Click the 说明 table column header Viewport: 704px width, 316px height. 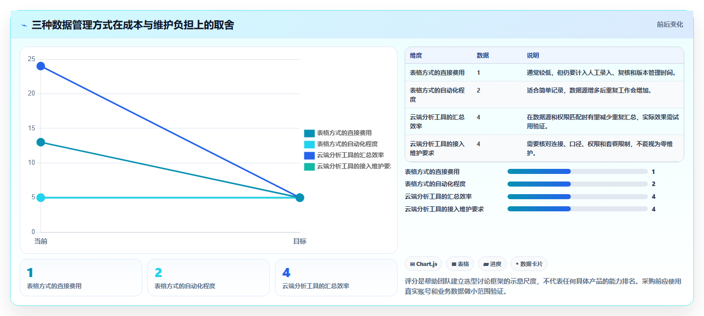coord(533,56)
